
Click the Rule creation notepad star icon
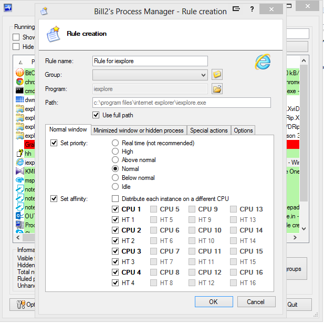point(54,34)
